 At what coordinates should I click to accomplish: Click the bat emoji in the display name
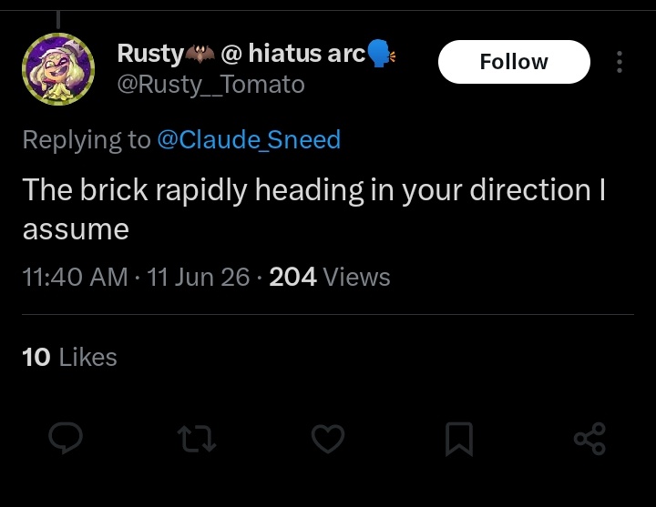coord(200,55)
